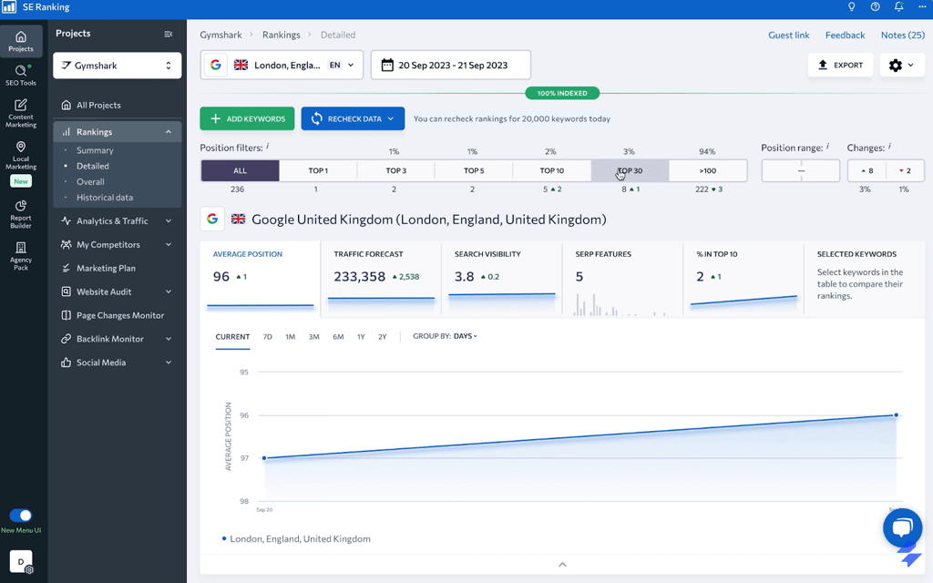This screenshot has height=583, width=933.
Task: Open SEO Tools in the icon rail
Action: pos(21,76)
